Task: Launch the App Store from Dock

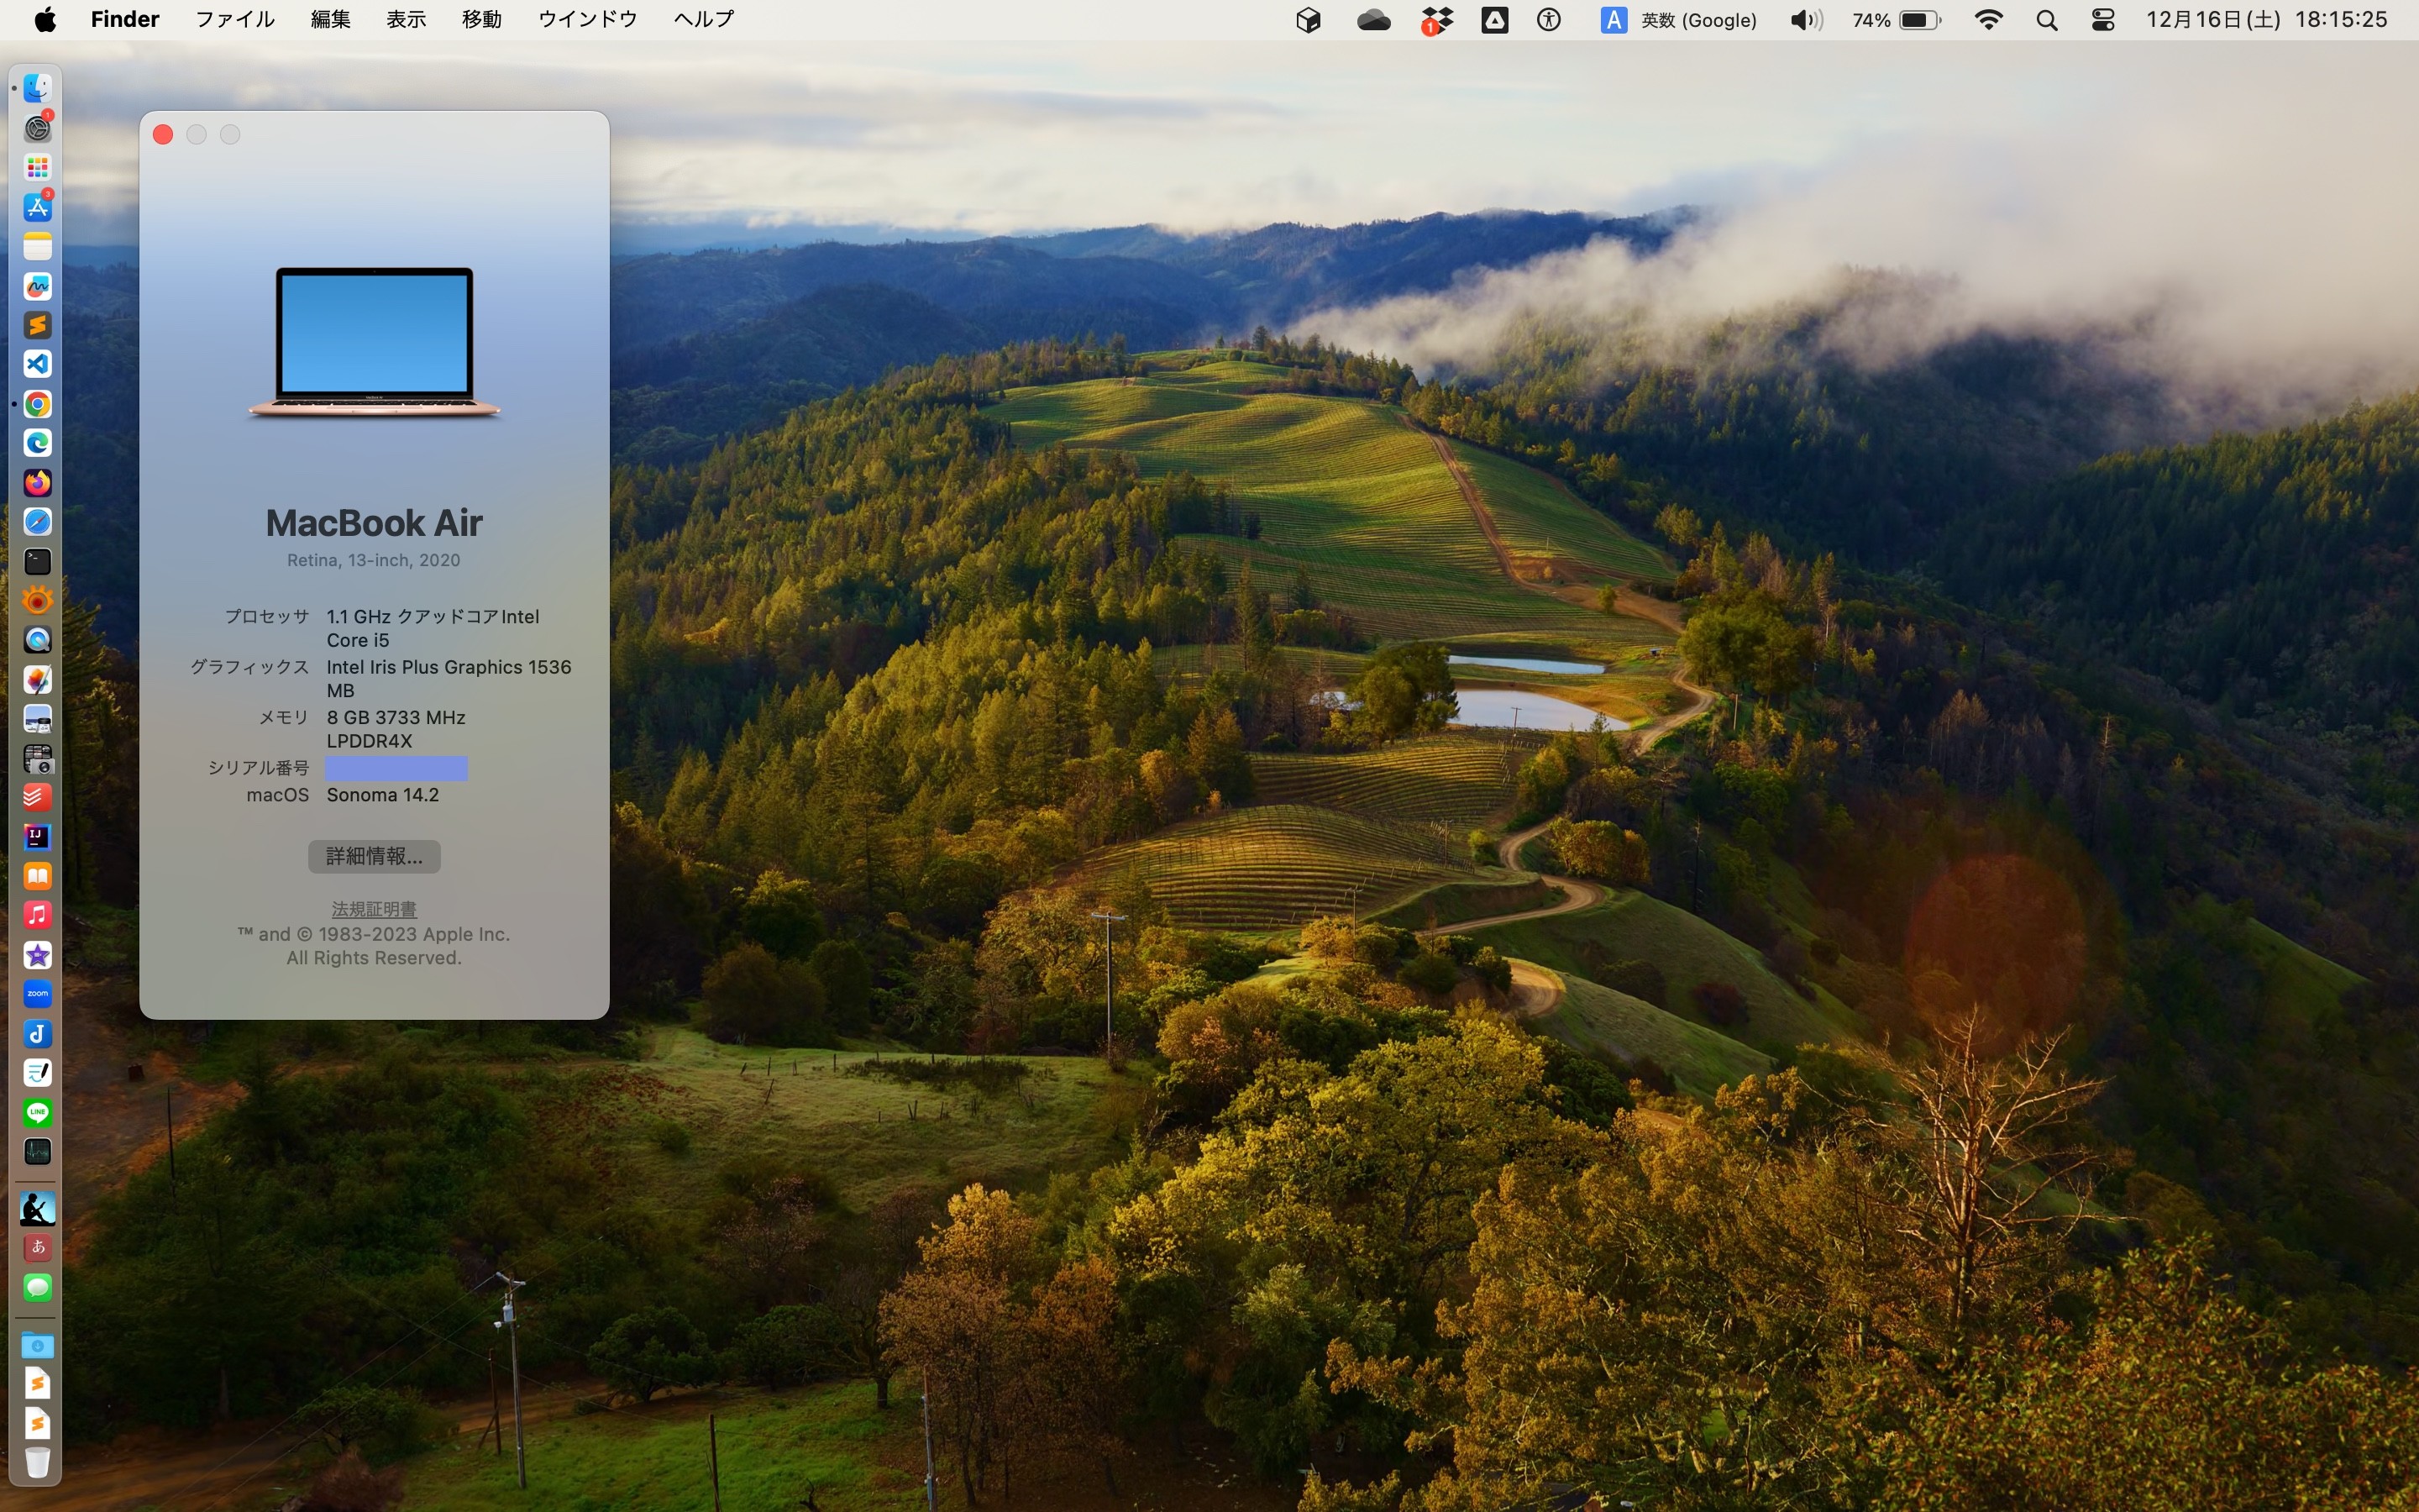Action: click(38, 207)
